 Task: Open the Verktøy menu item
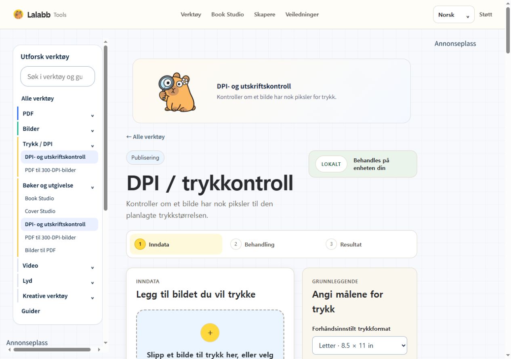click(191, 15)
